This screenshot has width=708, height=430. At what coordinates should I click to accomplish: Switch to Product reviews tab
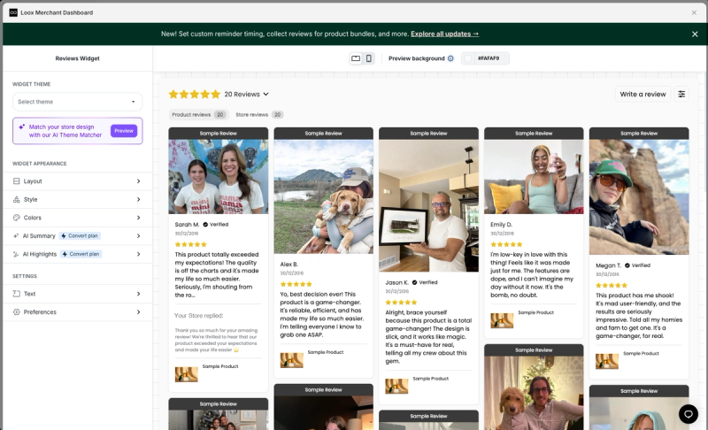198,115
